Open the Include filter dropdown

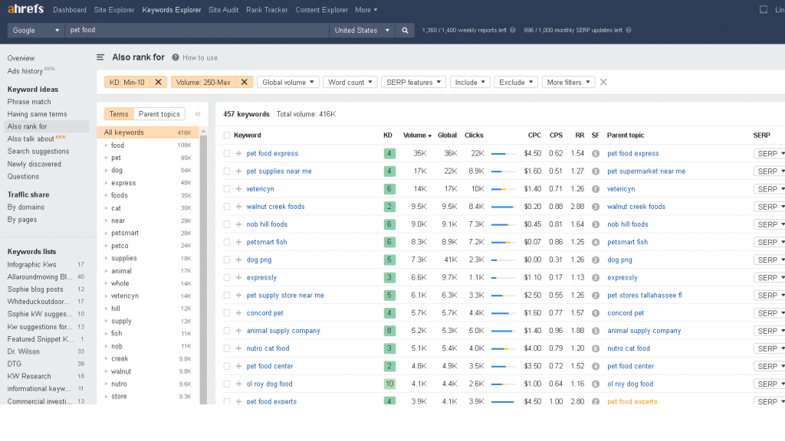(470, 82)
